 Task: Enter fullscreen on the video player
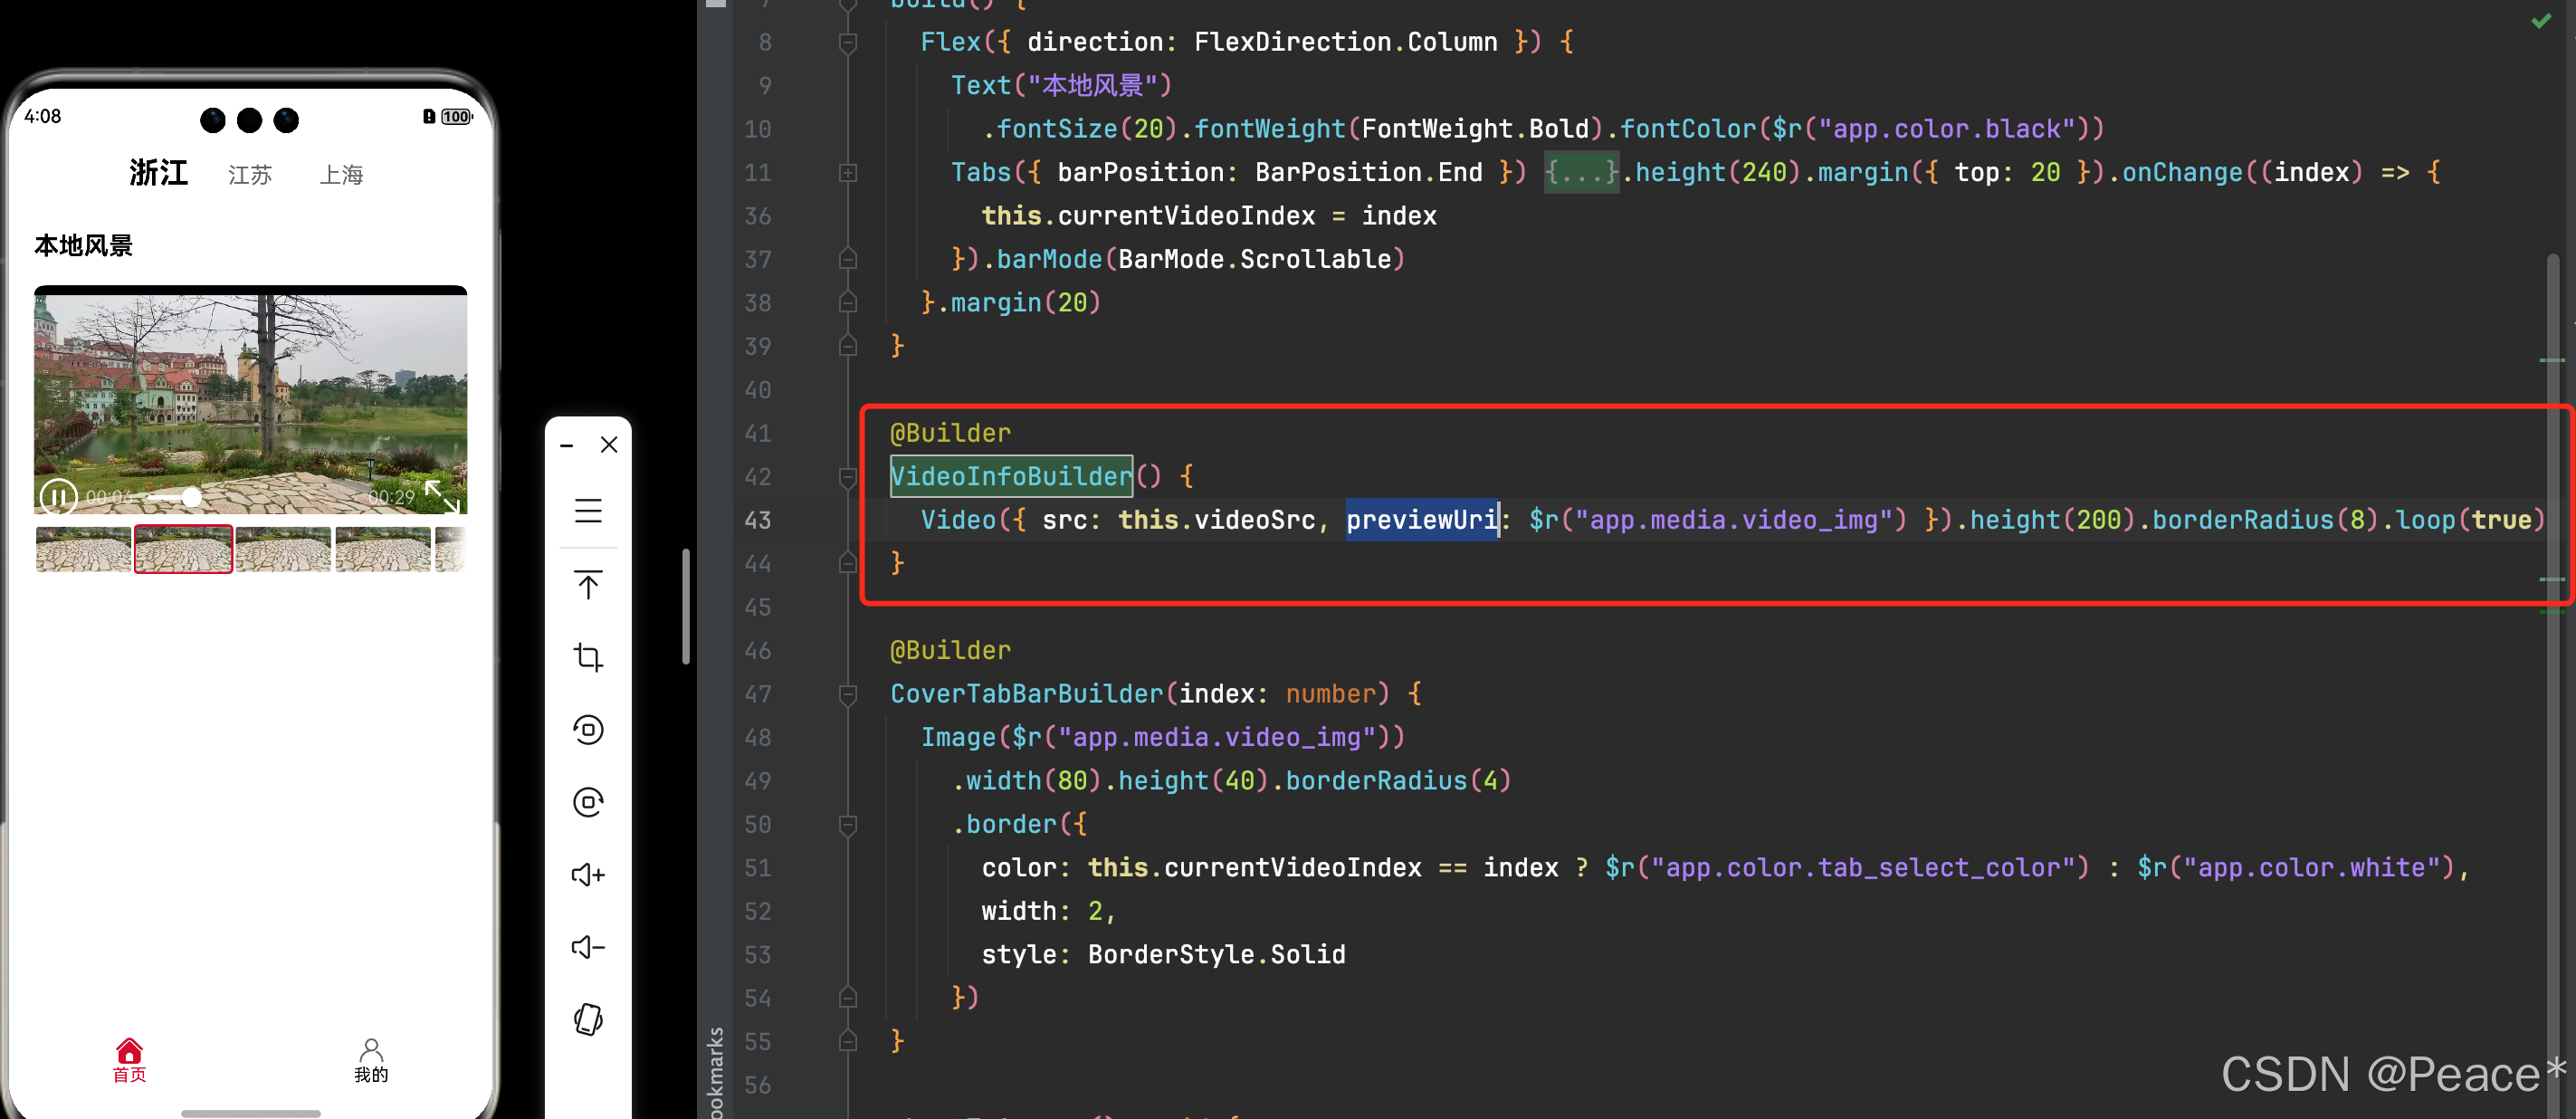441,495
